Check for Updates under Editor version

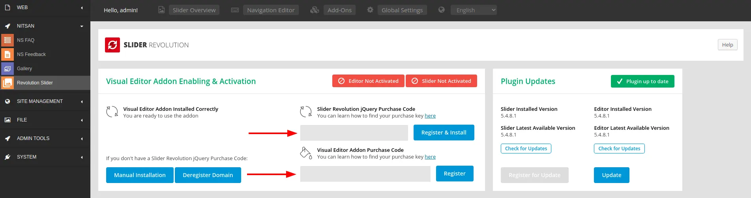(x=619, y=148)
